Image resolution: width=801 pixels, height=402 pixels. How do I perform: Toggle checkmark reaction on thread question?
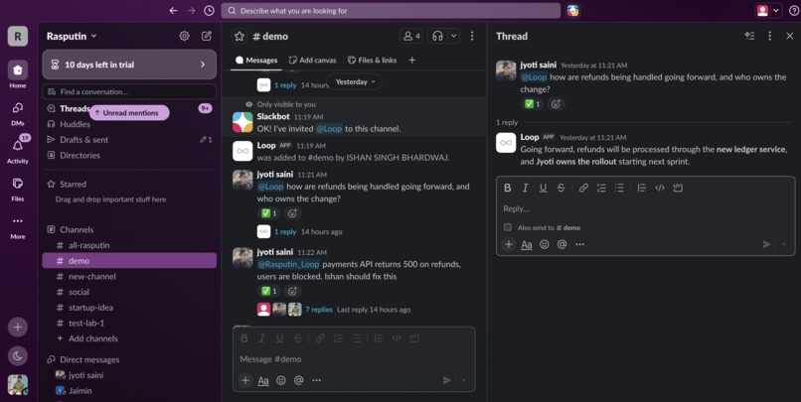(x=533, y=103)
